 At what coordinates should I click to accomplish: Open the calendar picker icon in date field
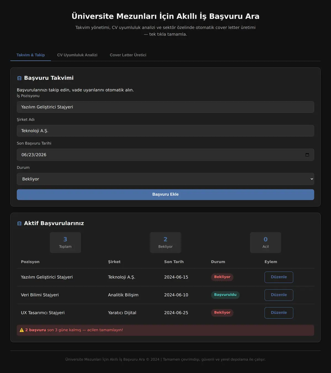pos(307,155)
